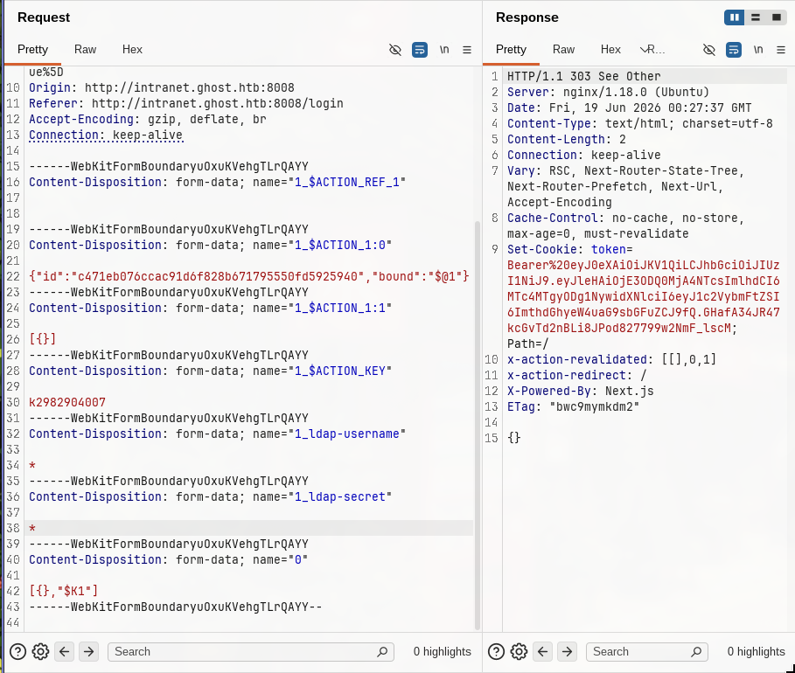795x673 pixels.
Task: Click X-Powered-By Next.js header
Action: (x=581, y=391)
